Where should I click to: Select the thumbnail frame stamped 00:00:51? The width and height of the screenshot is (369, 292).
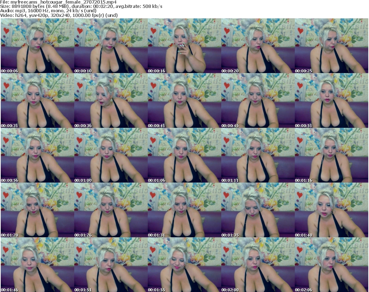point(331,100)
